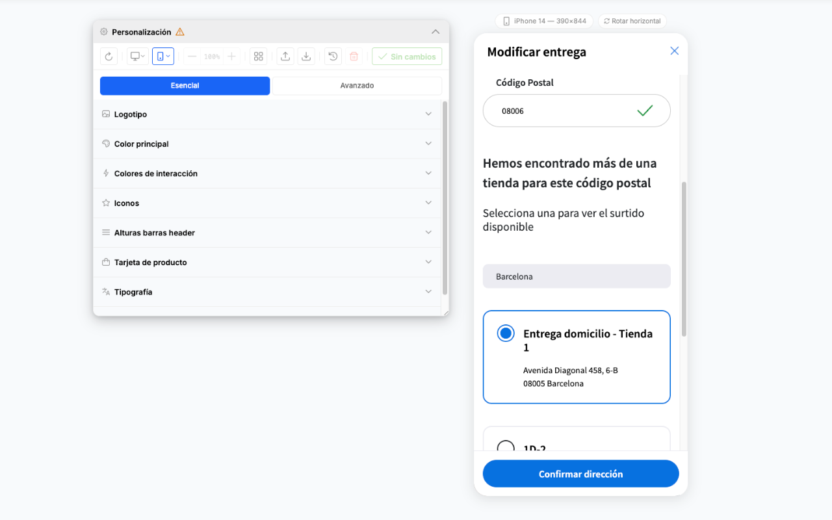Click the reload preview icon in toolbar
The image size is (832, 520).
pyautogui.click(x=109, y=57)
